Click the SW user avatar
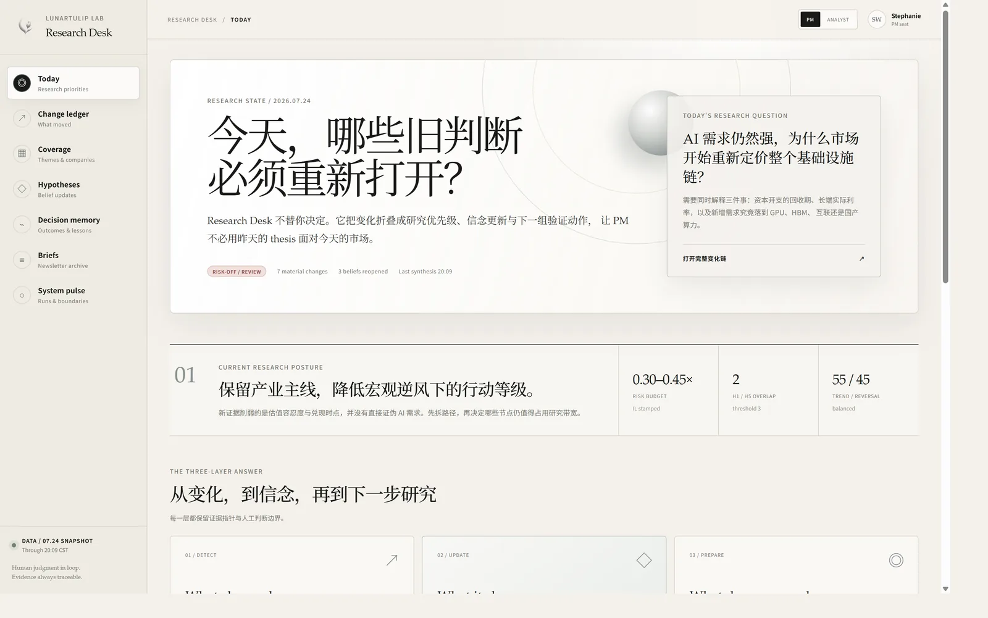This screenshot has width=988, height=618. pyautogui.click(x=876, y=20)
